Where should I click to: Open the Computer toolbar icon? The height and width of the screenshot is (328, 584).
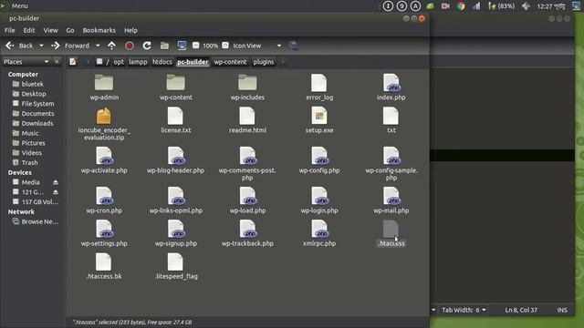click(182, 46)
